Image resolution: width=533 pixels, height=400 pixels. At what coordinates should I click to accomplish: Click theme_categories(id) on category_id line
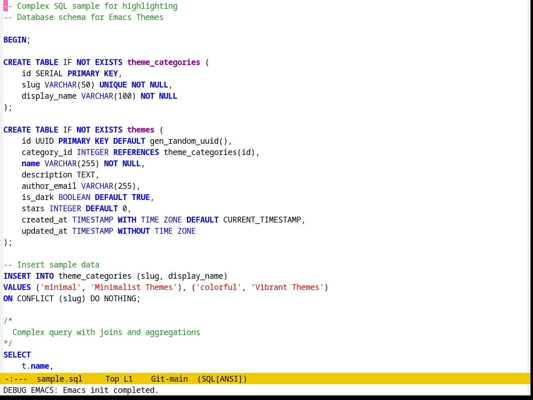click(209, 152)
